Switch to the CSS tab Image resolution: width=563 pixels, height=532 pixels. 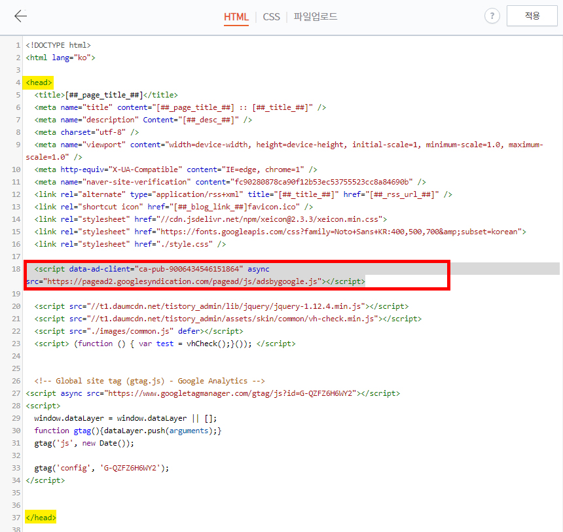point(271,17)
